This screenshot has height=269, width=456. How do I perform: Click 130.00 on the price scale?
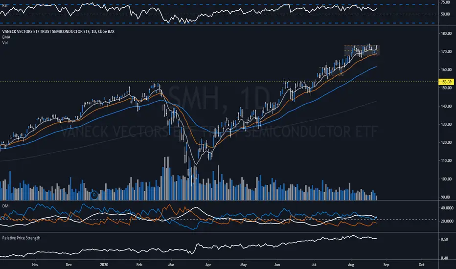[446, 124]
